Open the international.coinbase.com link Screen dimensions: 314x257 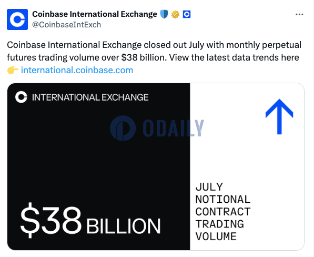pyautogui.click(x=77, y=70)
